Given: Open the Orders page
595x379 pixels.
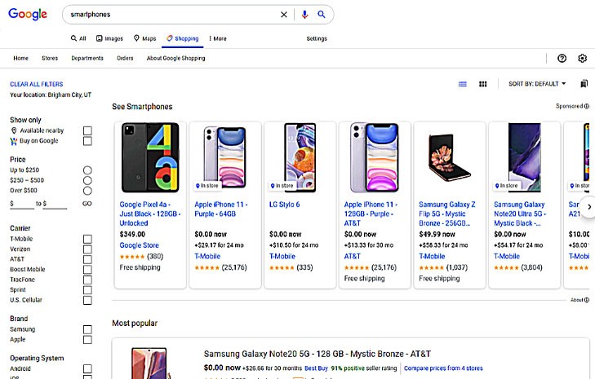Looking at the screenshot, I should click(x=125, y=58).
